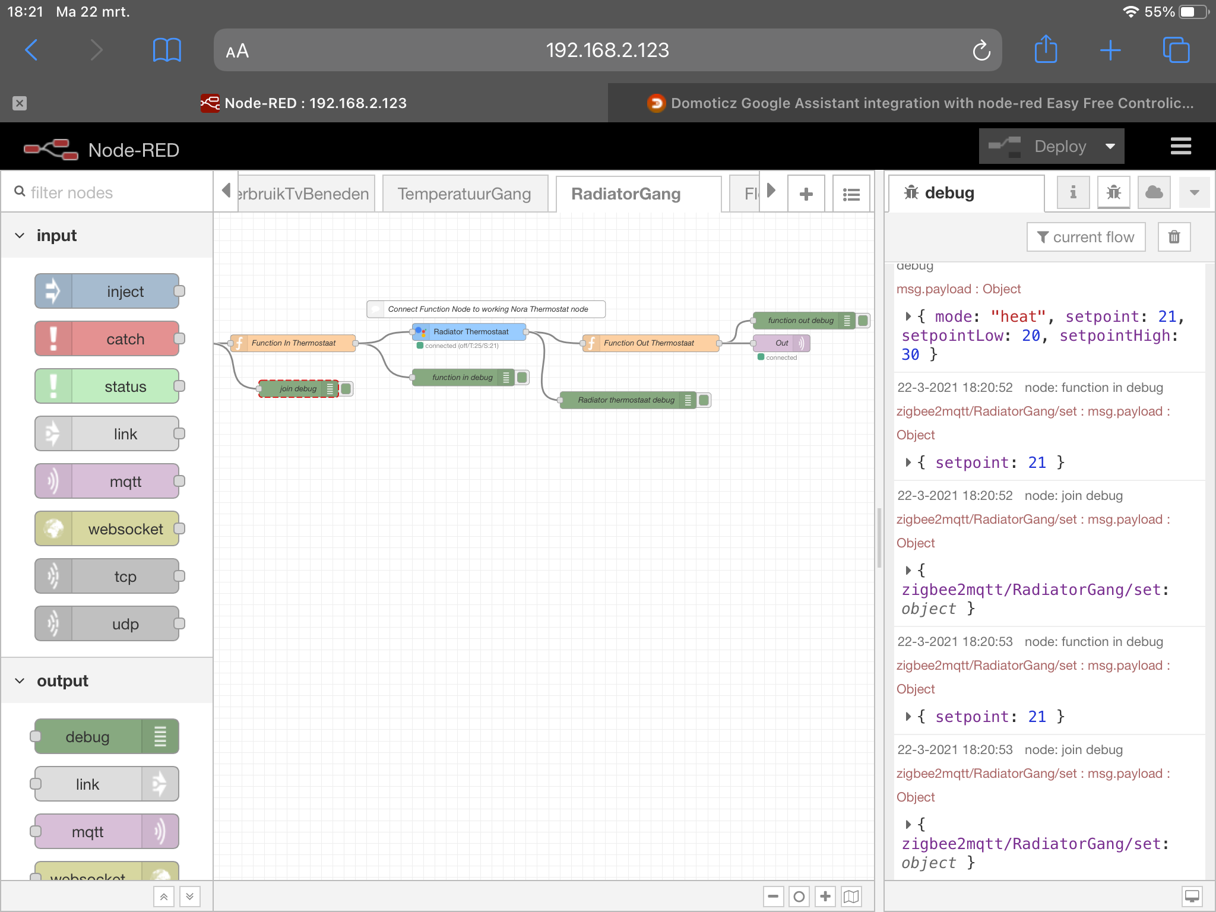Expand all palette categories
The width and height of the screenshot is (1216, 912).
click(x=189, y=897)
